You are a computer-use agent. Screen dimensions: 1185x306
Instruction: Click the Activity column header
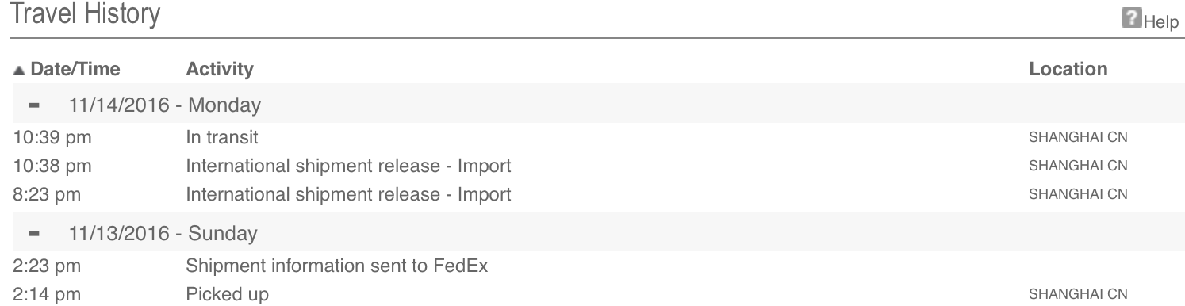[220, 70]
